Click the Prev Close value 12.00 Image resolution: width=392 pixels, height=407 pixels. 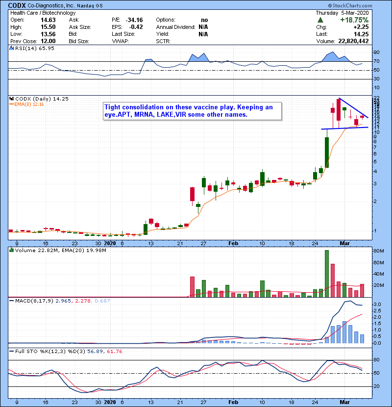pos(48,41)
